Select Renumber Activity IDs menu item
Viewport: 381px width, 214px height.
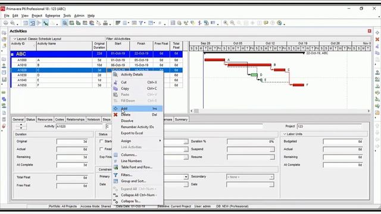tap(138, 127)
